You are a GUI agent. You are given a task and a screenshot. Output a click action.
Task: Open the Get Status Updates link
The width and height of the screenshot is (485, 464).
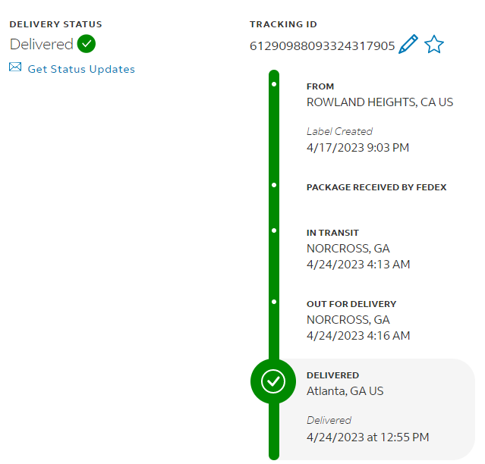pyautogui.click(x=81, y=69)
